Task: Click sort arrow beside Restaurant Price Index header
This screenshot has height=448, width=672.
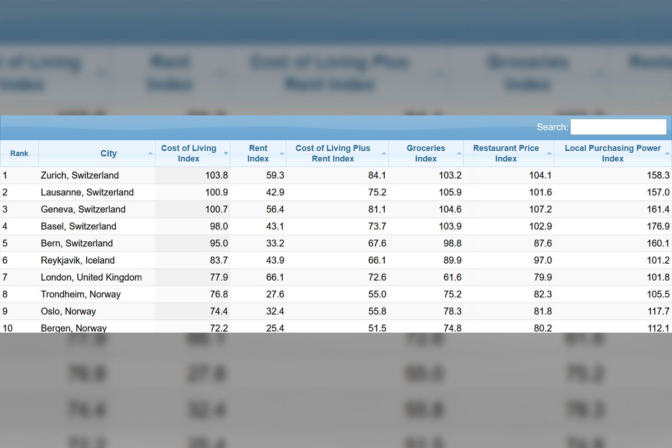Action: tap(549, 153)
